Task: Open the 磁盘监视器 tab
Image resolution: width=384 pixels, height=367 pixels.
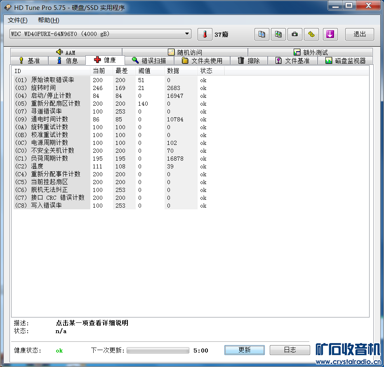Action: (345, 61)
